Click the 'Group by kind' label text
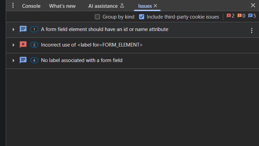This screenshot has width=259, height=146. (118, 17)
